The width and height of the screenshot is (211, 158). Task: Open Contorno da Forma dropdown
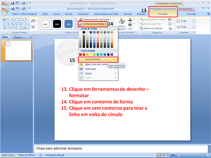[93, 24]
